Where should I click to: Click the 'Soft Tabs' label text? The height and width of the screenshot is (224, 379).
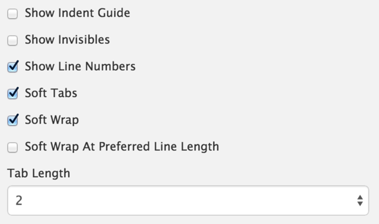(51, 93)
